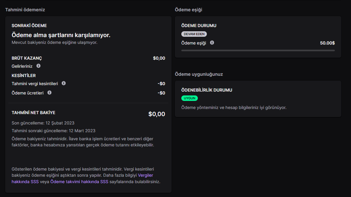This screenshot has height=197, width=351.
Task: Click the Ödeme uygunluğunuz section title
Action: tap(199, 74)
